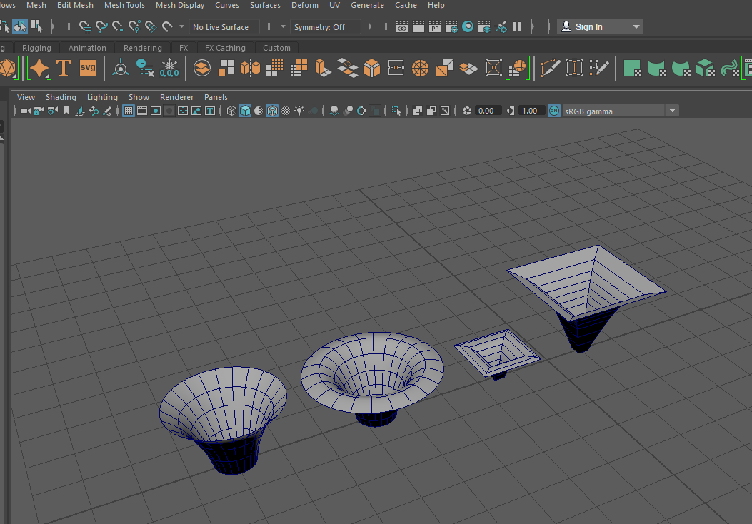Open the panel Lighting menu
The height and width of the screenshot is (524, 752).
pyautogui.click(x=102, y=97)
